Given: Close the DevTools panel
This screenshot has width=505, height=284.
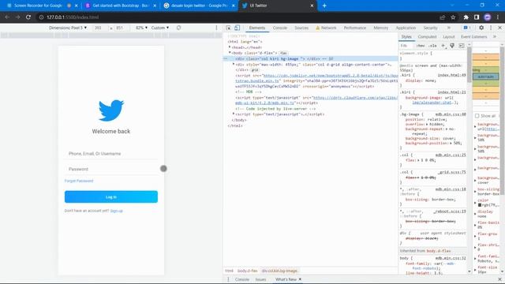Looking at the screenshot, I should pos(499,28).
